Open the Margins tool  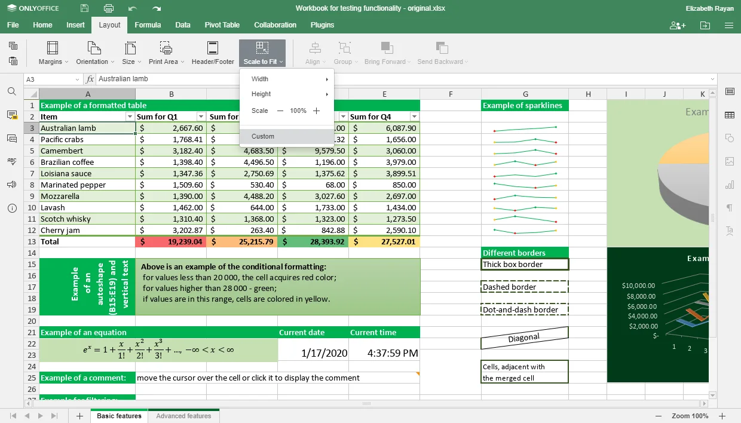click(53, 53)
